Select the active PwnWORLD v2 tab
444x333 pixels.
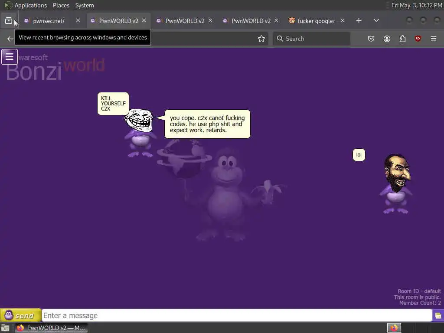[118, 21]
